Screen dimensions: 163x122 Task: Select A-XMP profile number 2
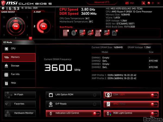pyautogui.click(x=35, y=26)
